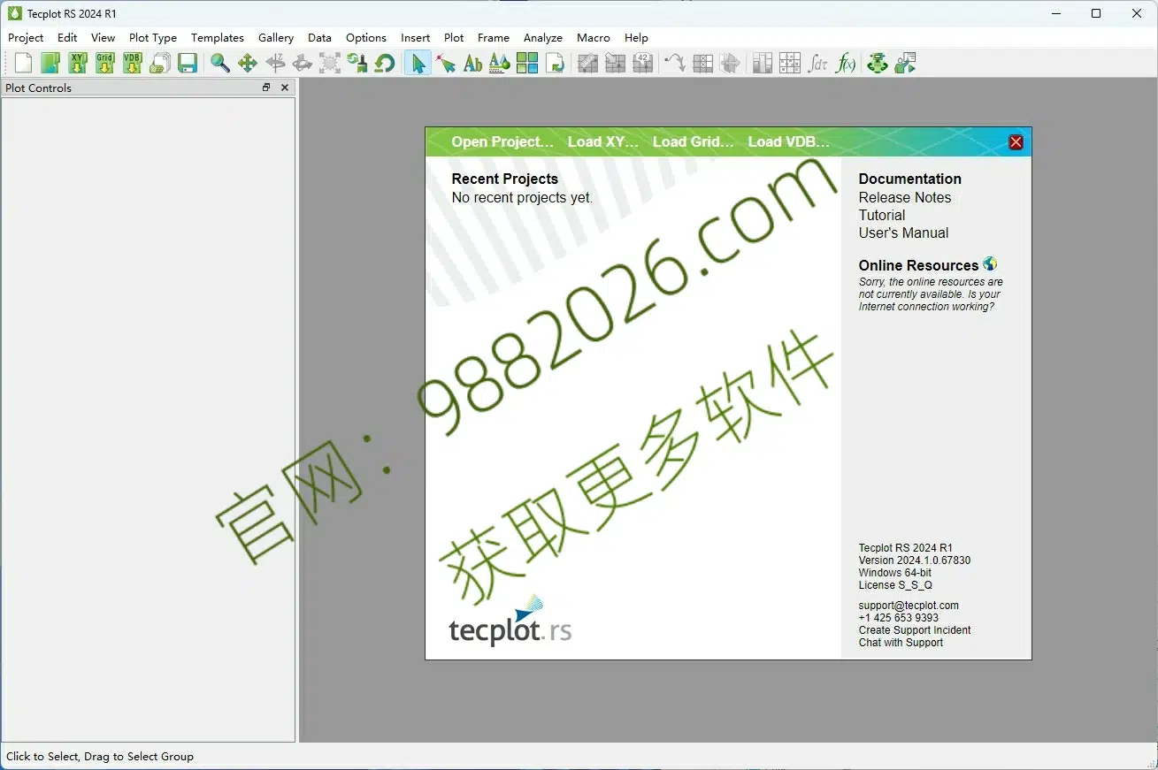
Task: Open the Plot Type menu
Action: coord(153,37)
